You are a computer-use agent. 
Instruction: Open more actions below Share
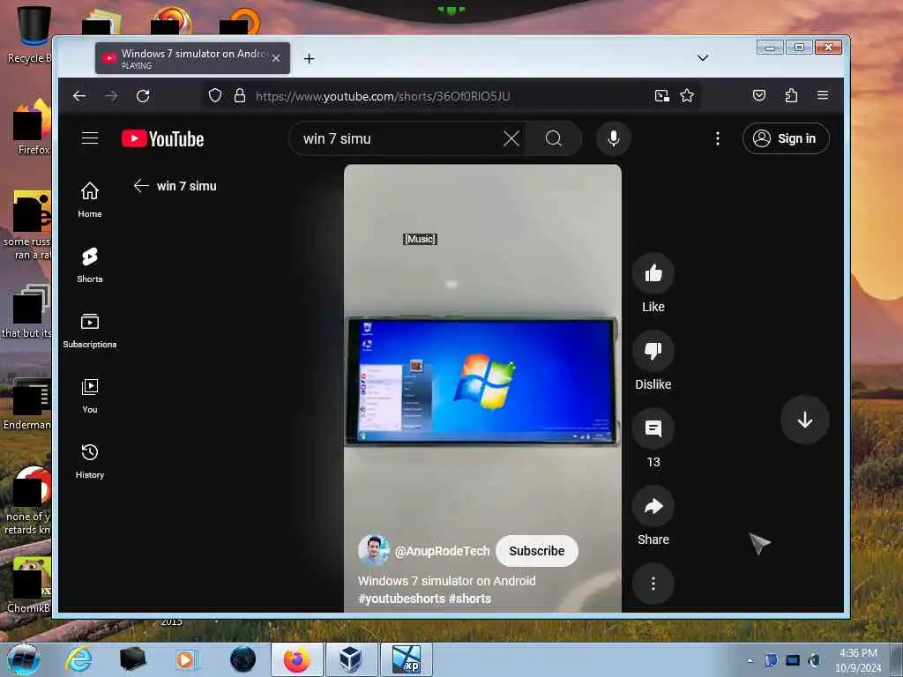653,584
